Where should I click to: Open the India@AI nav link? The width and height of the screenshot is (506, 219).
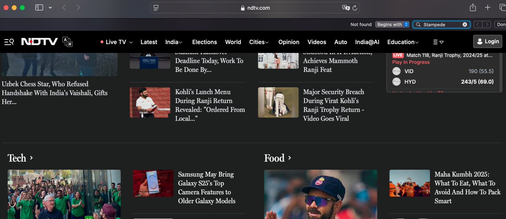tap(367, 42)
